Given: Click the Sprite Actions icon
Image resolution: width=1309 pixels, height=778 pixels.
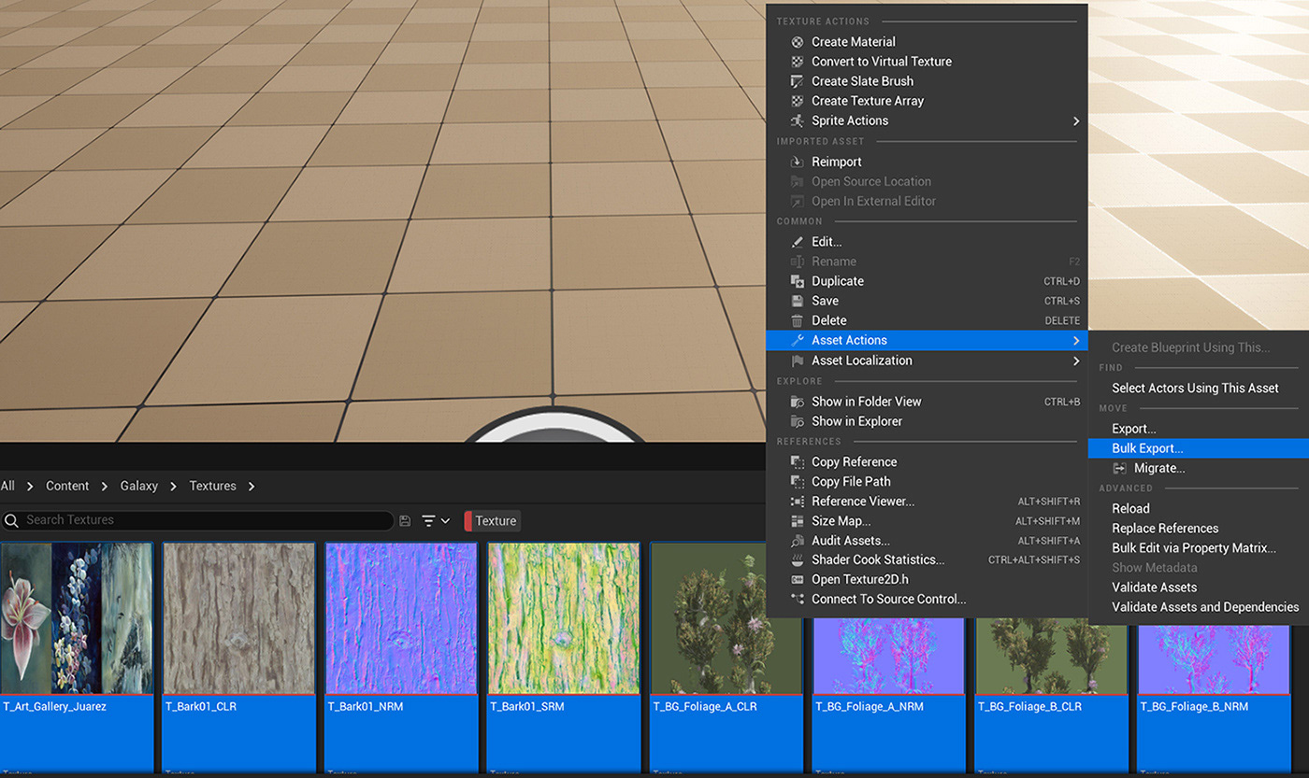Looking at the screenshot, I should click(x=798, y=120).
